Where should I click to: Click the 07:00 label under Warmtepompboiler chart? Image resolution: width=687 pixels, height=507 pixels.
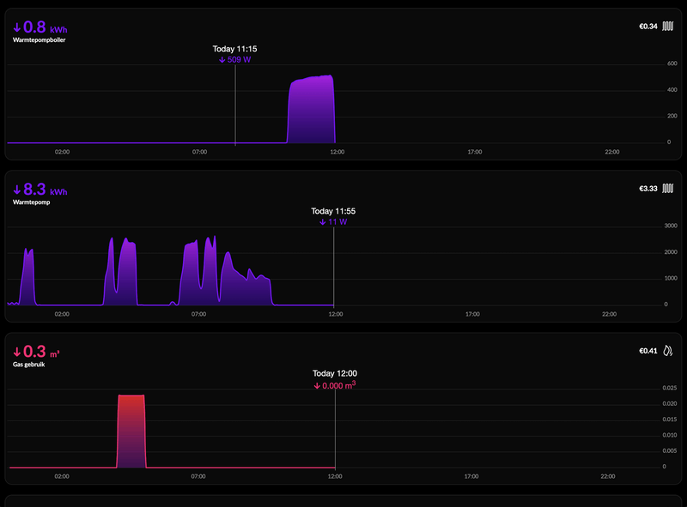[199, 152]
